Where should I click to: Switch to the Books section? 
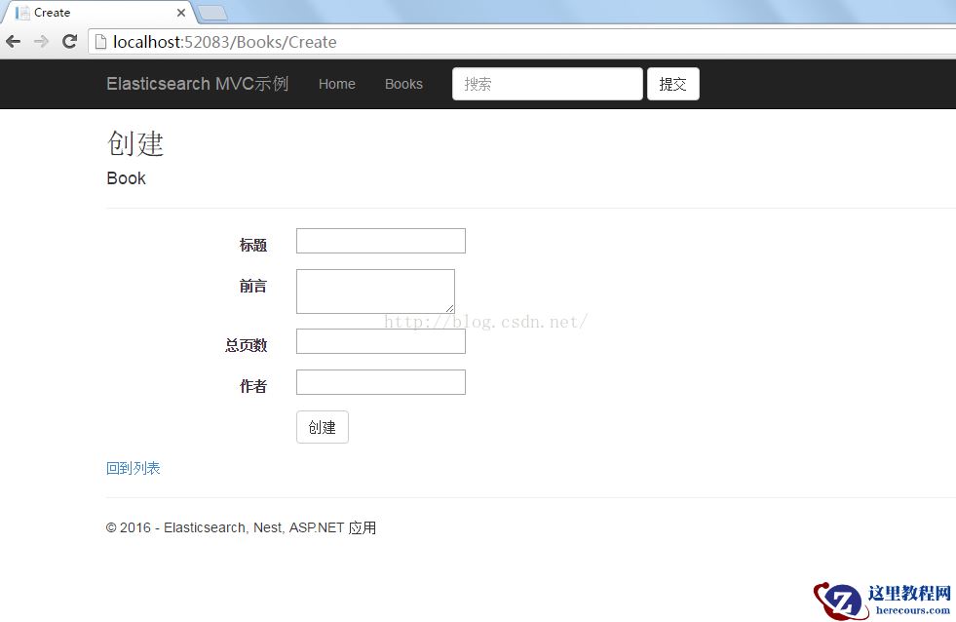[403, 84]
